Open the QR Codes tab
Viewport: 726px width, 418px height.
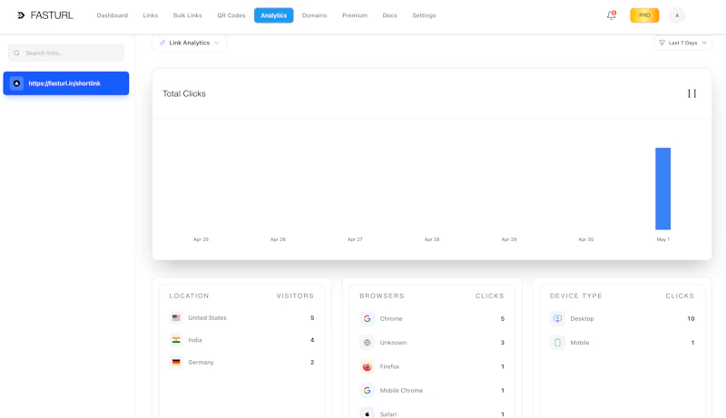point(231,15)
